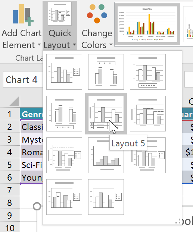Viewport: 193px width, 232px height.
Task: Select row header 3
Action: click(10, 139)
